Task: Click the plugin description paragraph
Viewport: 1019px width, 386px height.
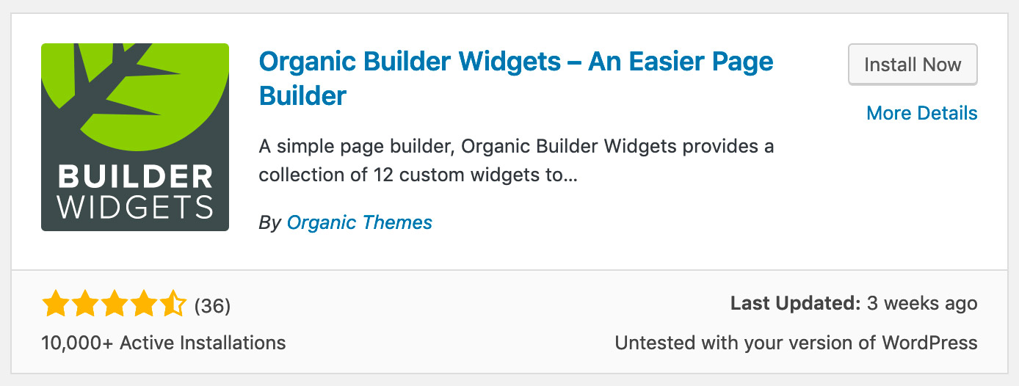Action: (x=516, y=161)
